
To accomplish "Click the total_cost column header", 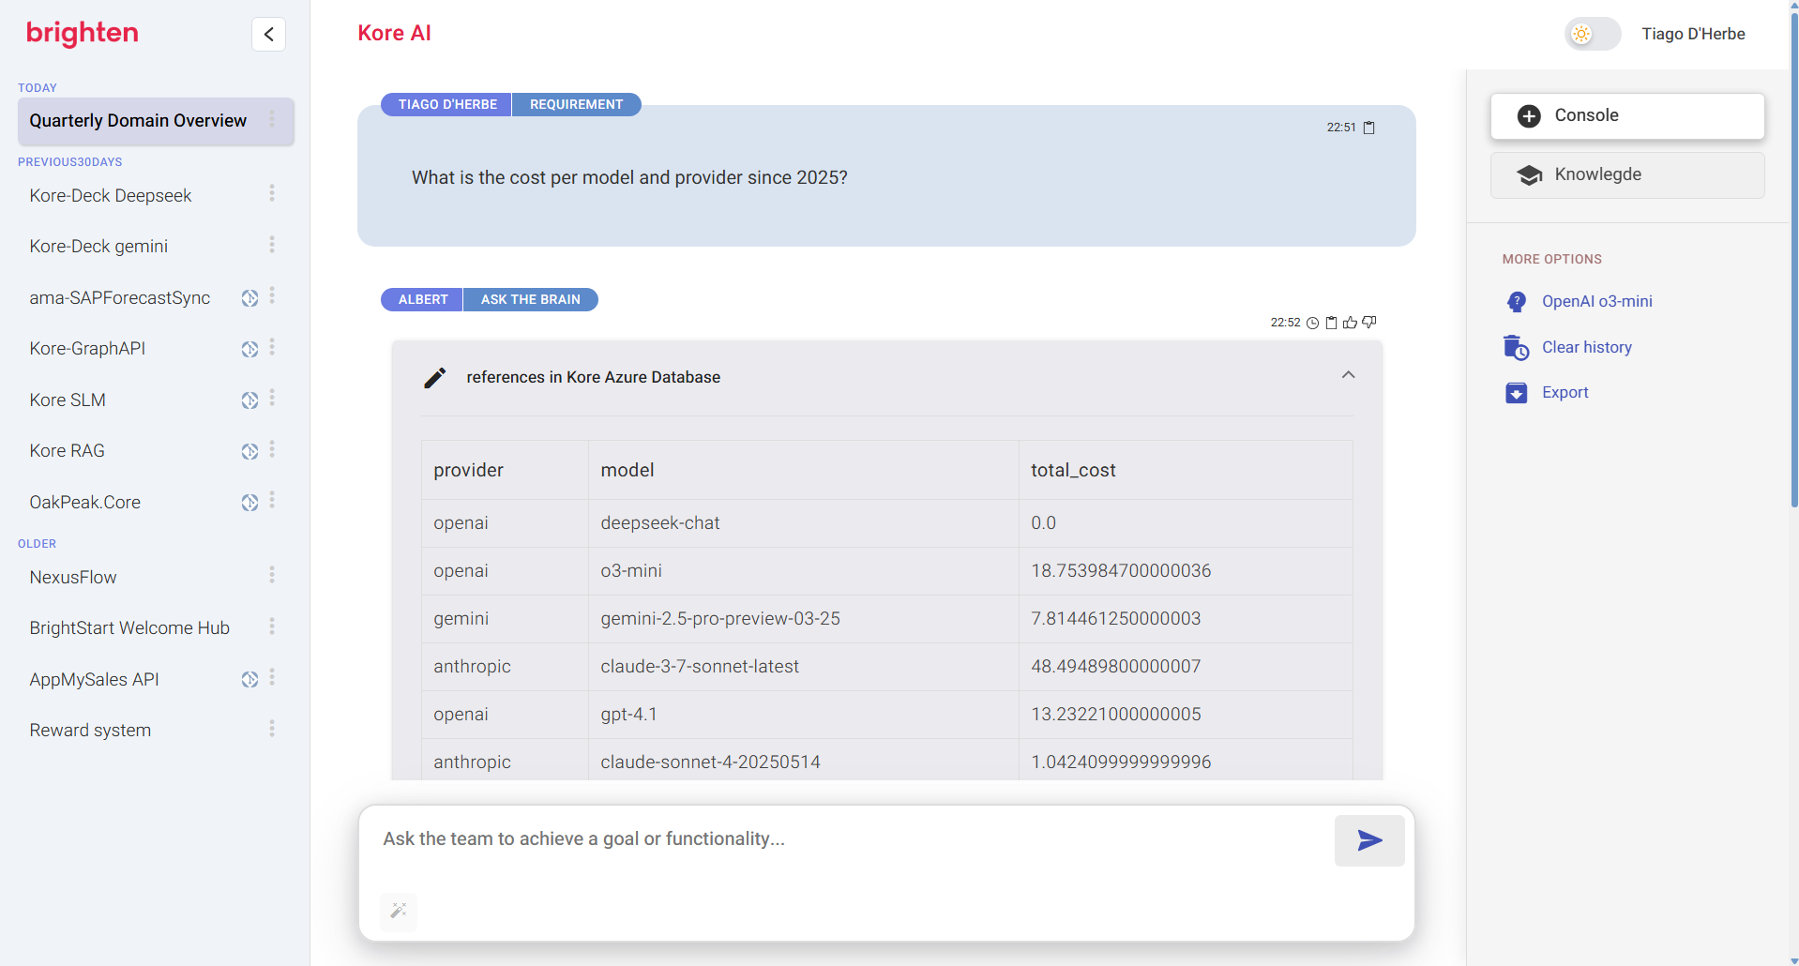I will pos(1186,471).
